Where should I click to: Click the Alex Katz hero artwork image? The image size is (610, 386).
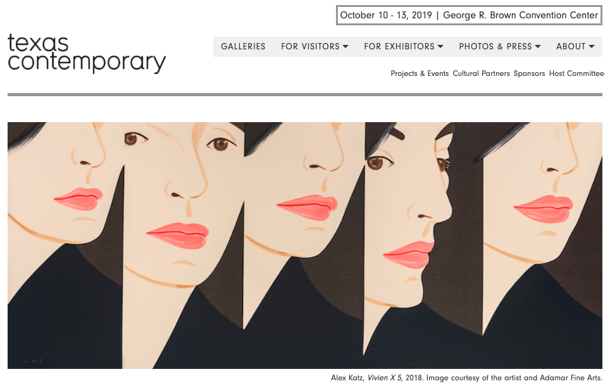pos(304,245)
